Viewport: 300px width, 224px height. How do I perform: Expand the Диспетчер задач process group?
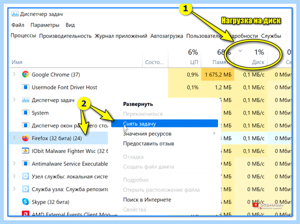click(x=14, y=99)
